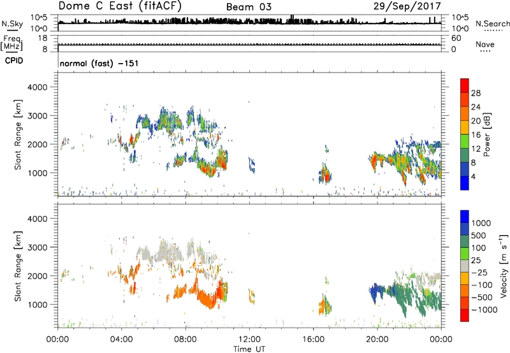
Task: Click the '100' velocity colorbar label
Action: [x=479, y=248]
